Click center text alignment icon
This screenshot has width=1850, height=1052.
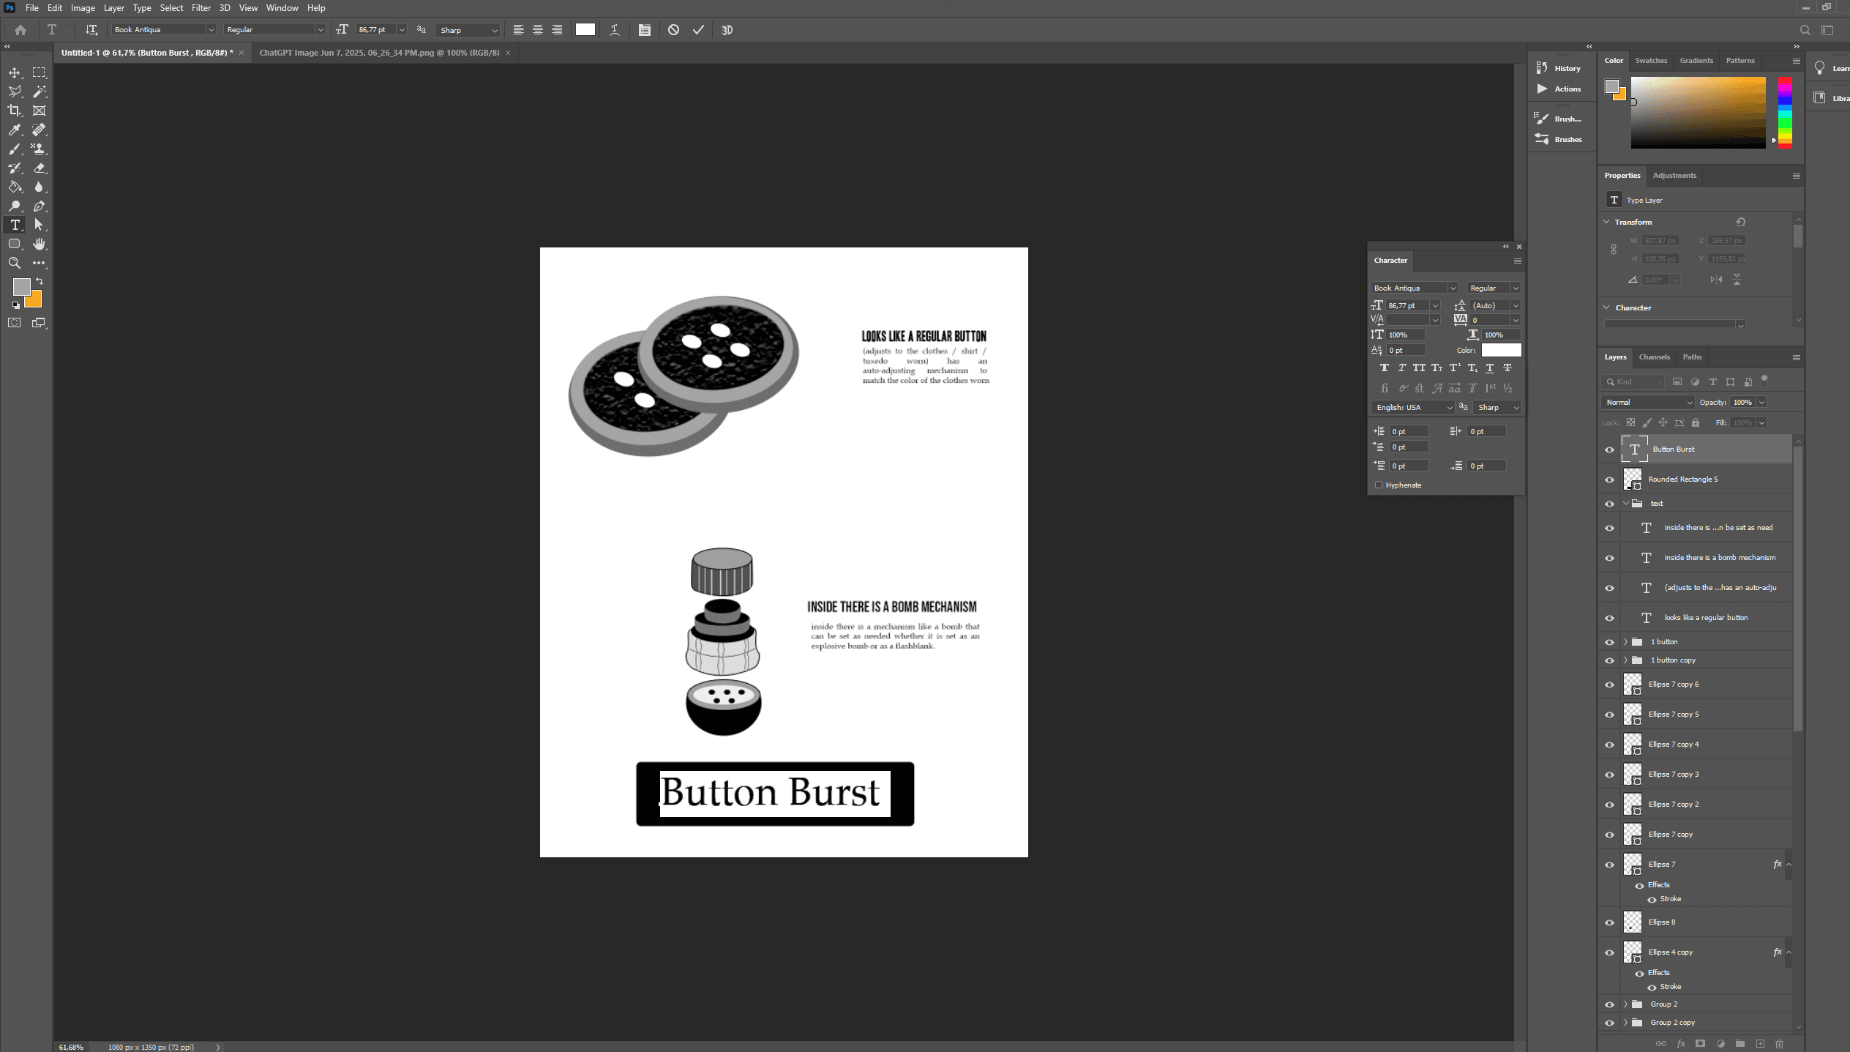pyautogui.click(x=538, y=30)
